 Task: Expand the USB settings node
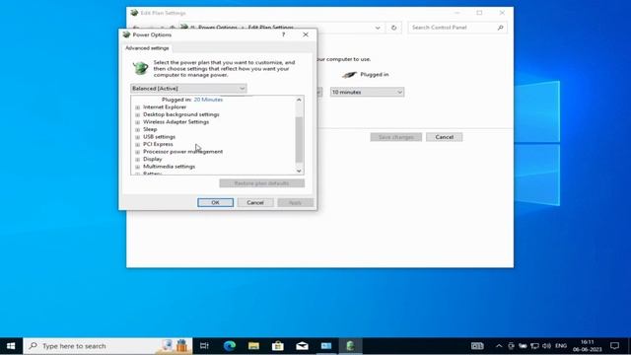138,137
